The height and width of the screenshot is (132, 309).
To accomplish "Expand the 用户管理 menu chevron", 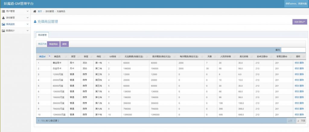I will coord(27,11).
